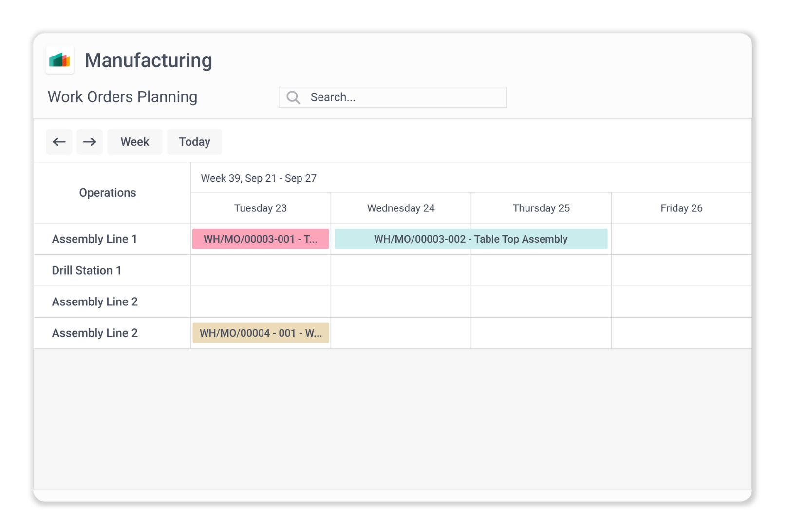The image size is (789, 526).
Task: Click the search magnifier icon
Action: (x=293, y=97)
